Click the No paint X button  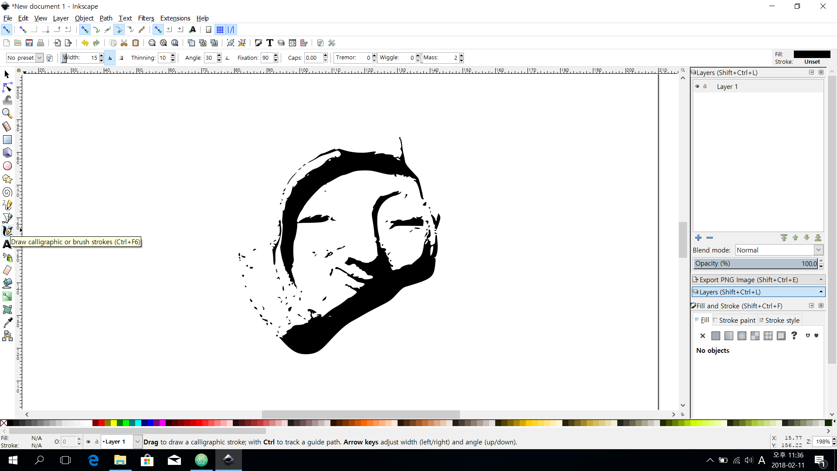[x=702, y=336]
